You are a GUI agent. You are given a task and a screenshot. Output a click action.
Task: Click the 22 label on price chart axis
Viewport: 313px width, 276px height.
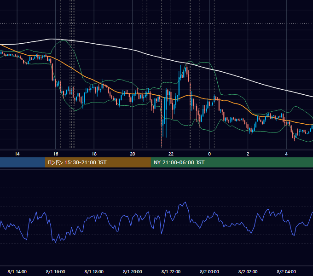tap(171, 154)
